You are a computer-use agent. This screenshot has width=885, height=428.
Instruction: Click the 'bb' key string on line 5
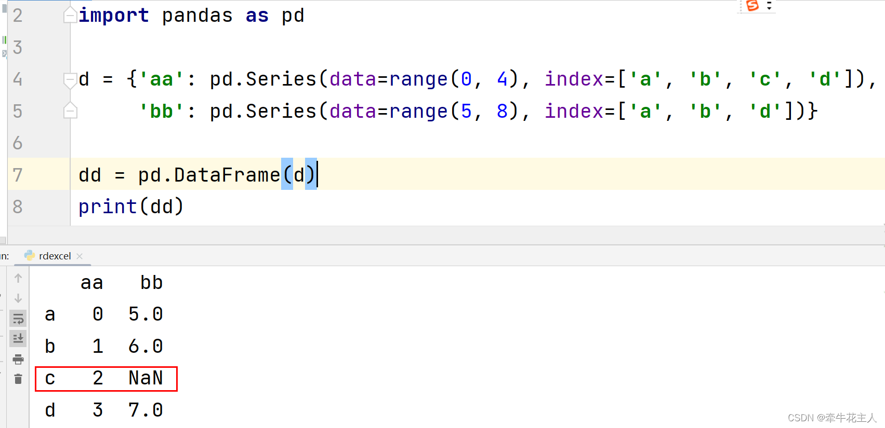tap(162, 112)
